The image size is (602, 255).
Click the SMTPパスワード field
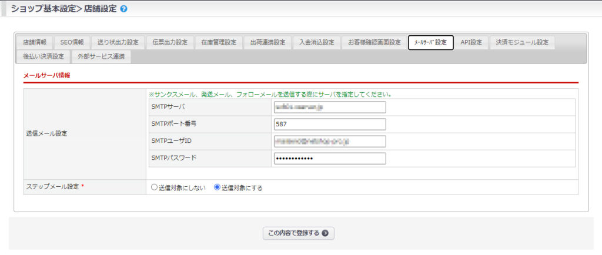point(330,159)
